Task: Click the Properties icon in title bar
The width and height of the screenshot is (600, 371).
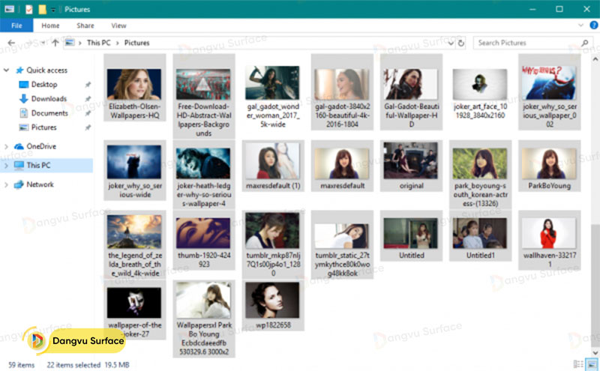Action: tap(30, 9)
